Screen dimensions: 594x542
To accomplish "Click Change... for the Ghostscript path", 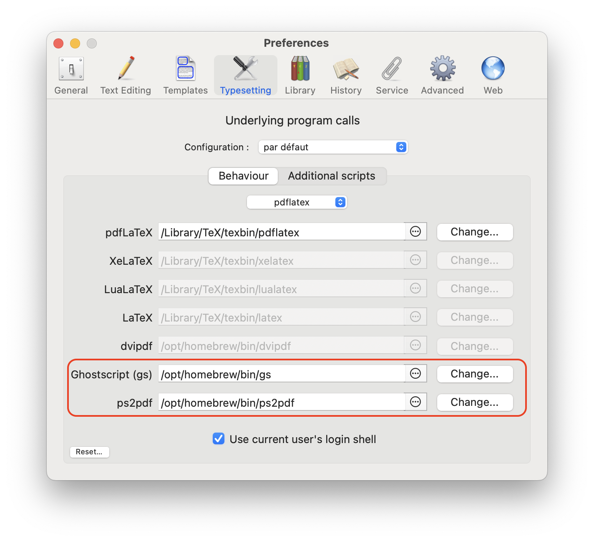I will 475,374.
